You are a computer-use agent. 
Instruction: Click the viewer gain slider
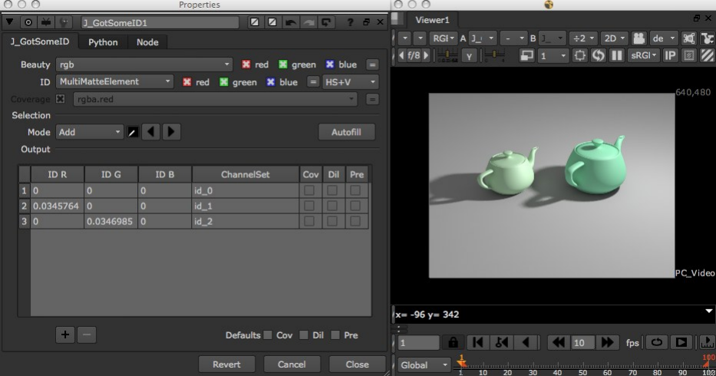tap(447, 56)
